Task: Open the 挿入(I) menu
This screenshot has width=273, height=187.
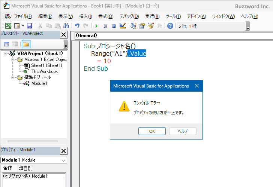Action: pos(85,16)
